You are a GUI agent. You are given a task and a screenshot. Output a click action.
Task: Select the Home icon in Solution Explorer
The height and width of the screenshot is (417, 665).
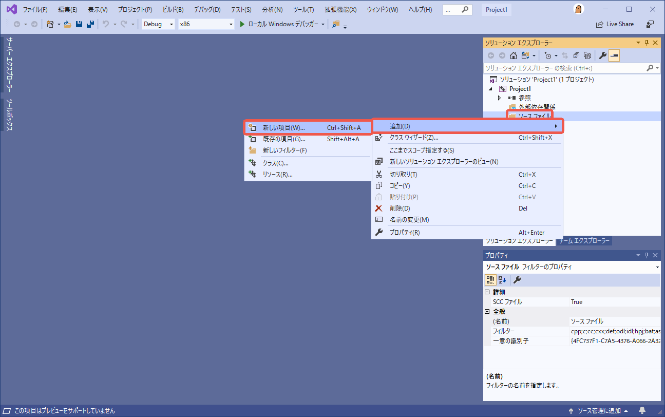(514, 55)
